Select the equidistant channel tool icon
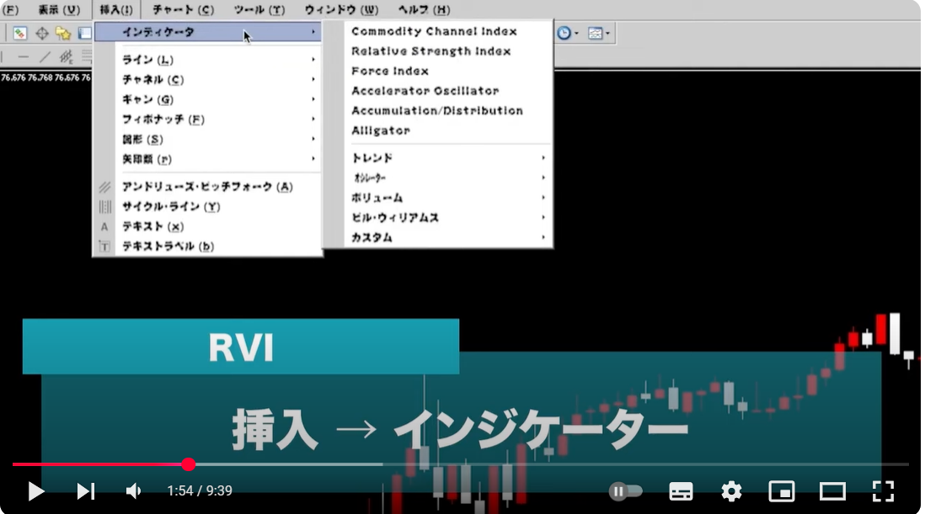Screen dimensions: 925x514 (66, 57)
